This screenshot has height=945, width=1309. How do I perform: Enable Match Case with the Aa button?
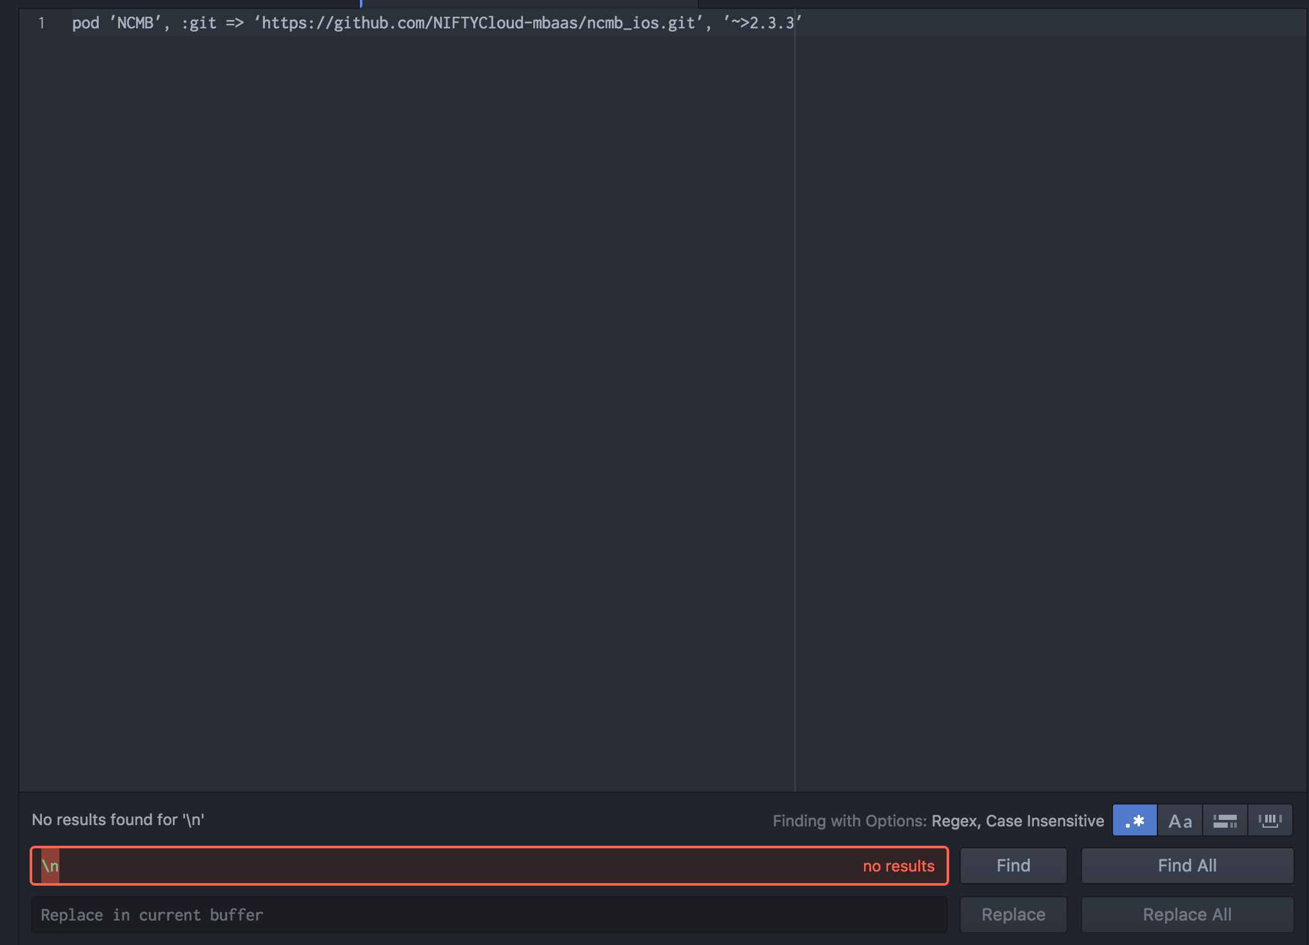coord(1179,821)
